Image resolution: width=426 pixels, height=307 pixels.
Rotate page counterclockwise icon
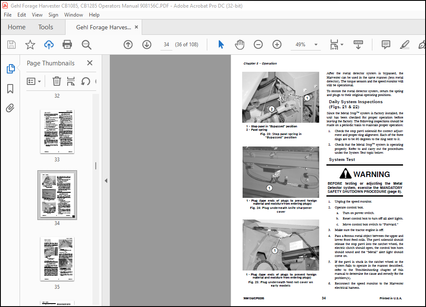[x=86, y=81]
